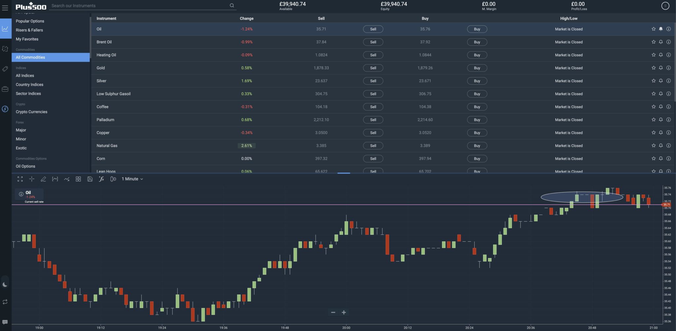The width and height of the screenshot is (676, 331).
Task: Click the Sell button for Coffee
Action: tap(373, 106)
